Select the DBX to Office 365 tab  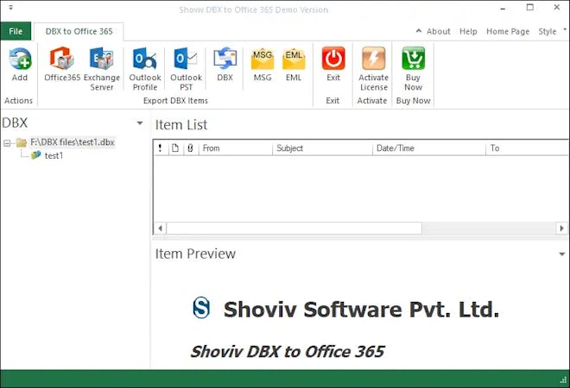tap(79, 32)
